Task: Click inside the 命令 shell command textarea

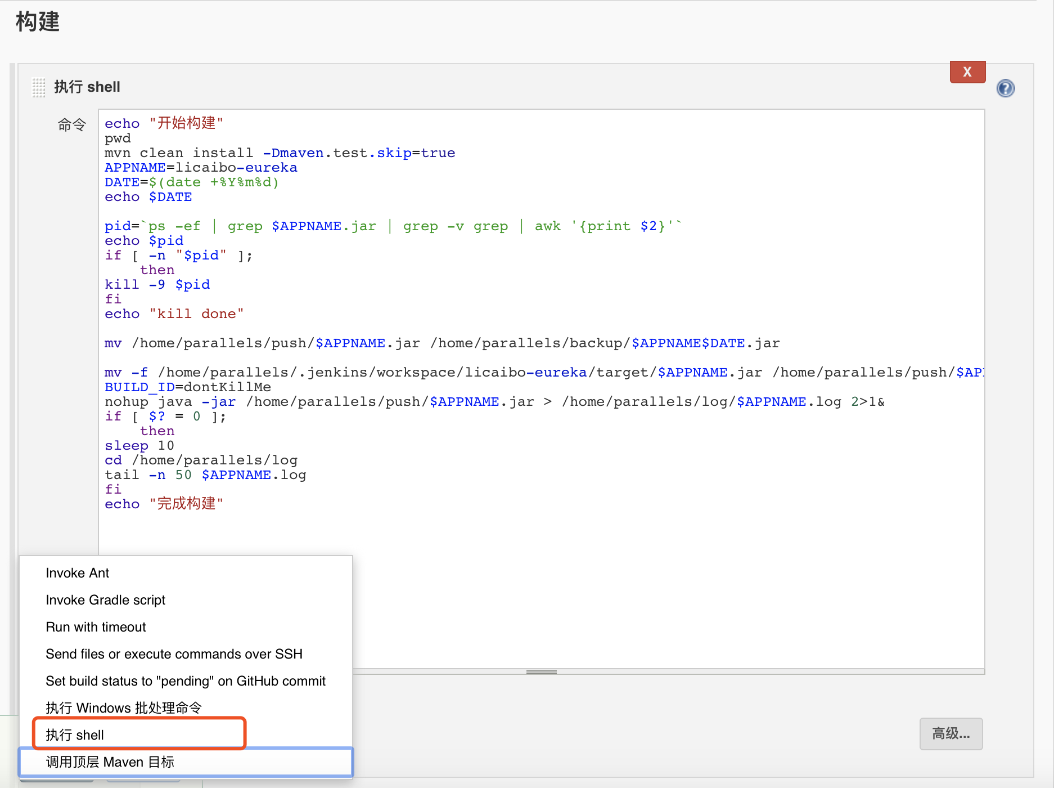Action: point(541,388)
